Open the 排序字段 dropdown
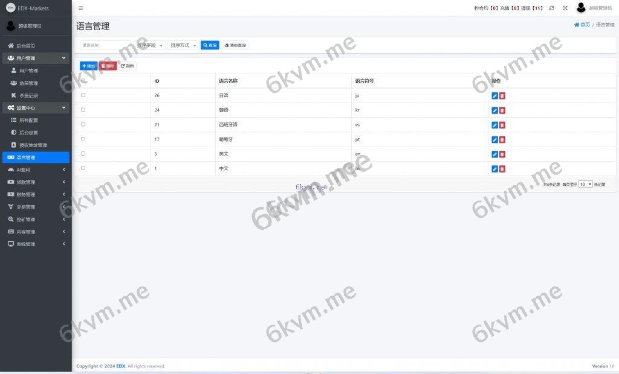619x374 pixels. coord(149,45)
